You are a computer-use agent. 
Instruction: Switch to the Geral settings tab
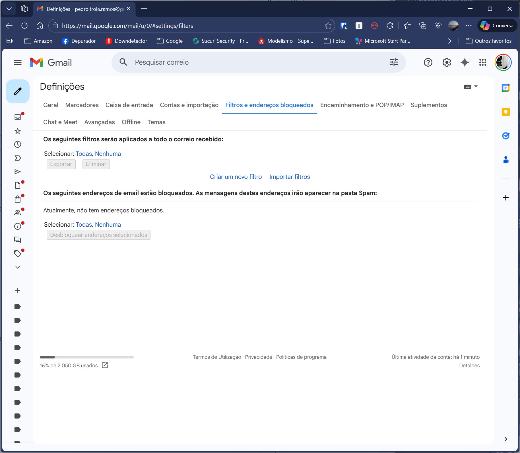click(50, 105)
